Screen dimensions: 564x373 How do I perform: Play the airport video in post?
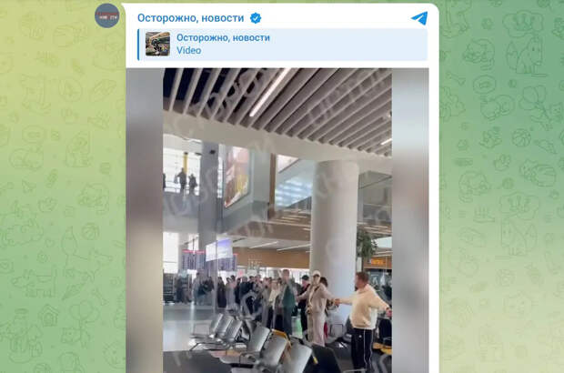(277, 220)
